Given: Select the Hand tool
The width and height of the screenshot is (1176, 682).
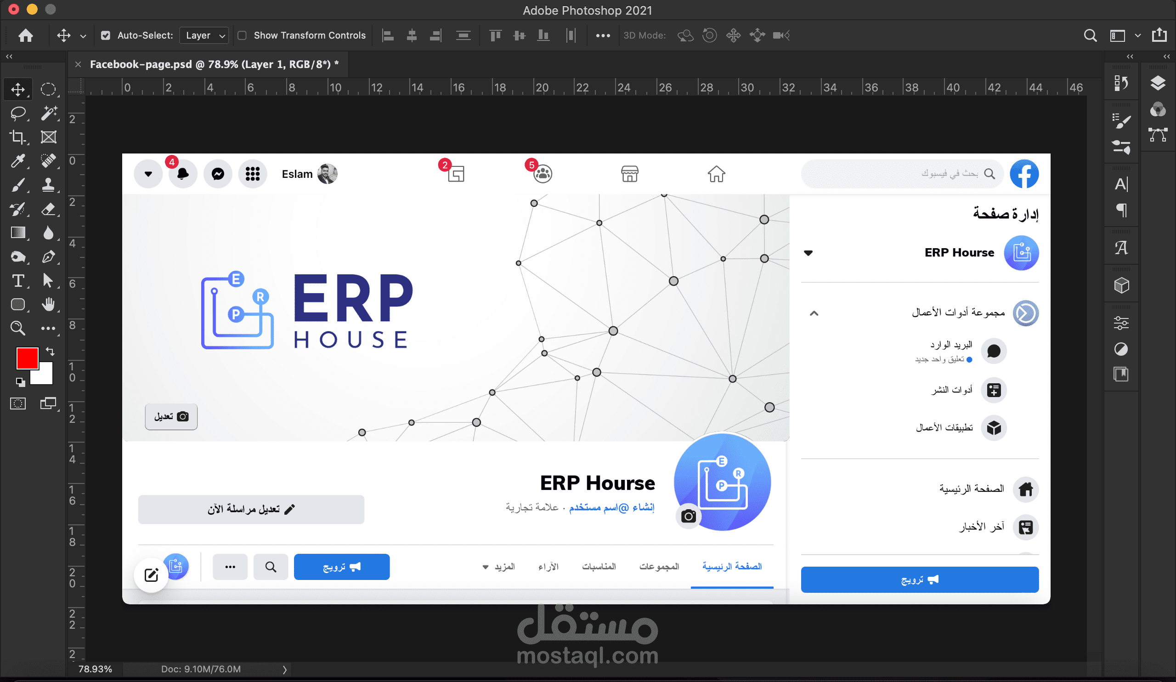Looking at the screenshot, I should tap(48, 304).
